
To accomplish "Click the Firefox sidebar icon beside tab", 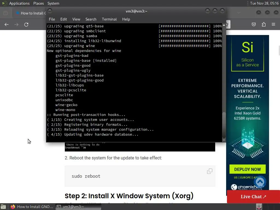I will (x=5, y=13).
